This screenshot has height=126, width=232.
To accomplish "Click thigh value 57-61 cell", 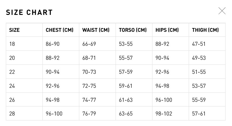I will [199, 114].
